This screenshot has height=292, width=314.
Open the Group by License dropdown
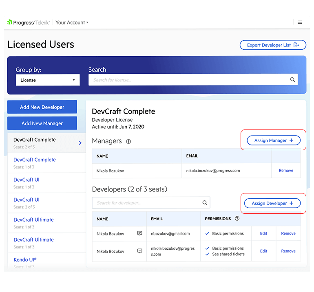pyautogui.click(x=48, y=80)
